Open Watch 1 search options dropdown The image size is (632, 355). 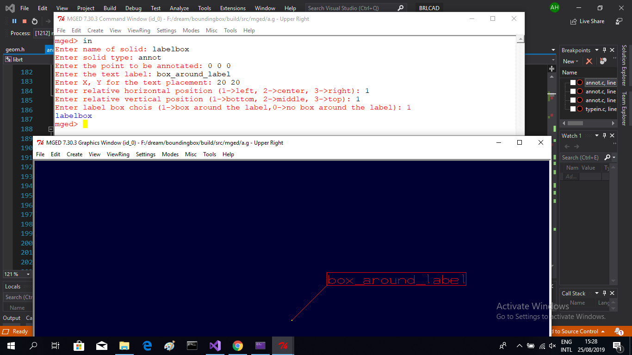(614, 158)
